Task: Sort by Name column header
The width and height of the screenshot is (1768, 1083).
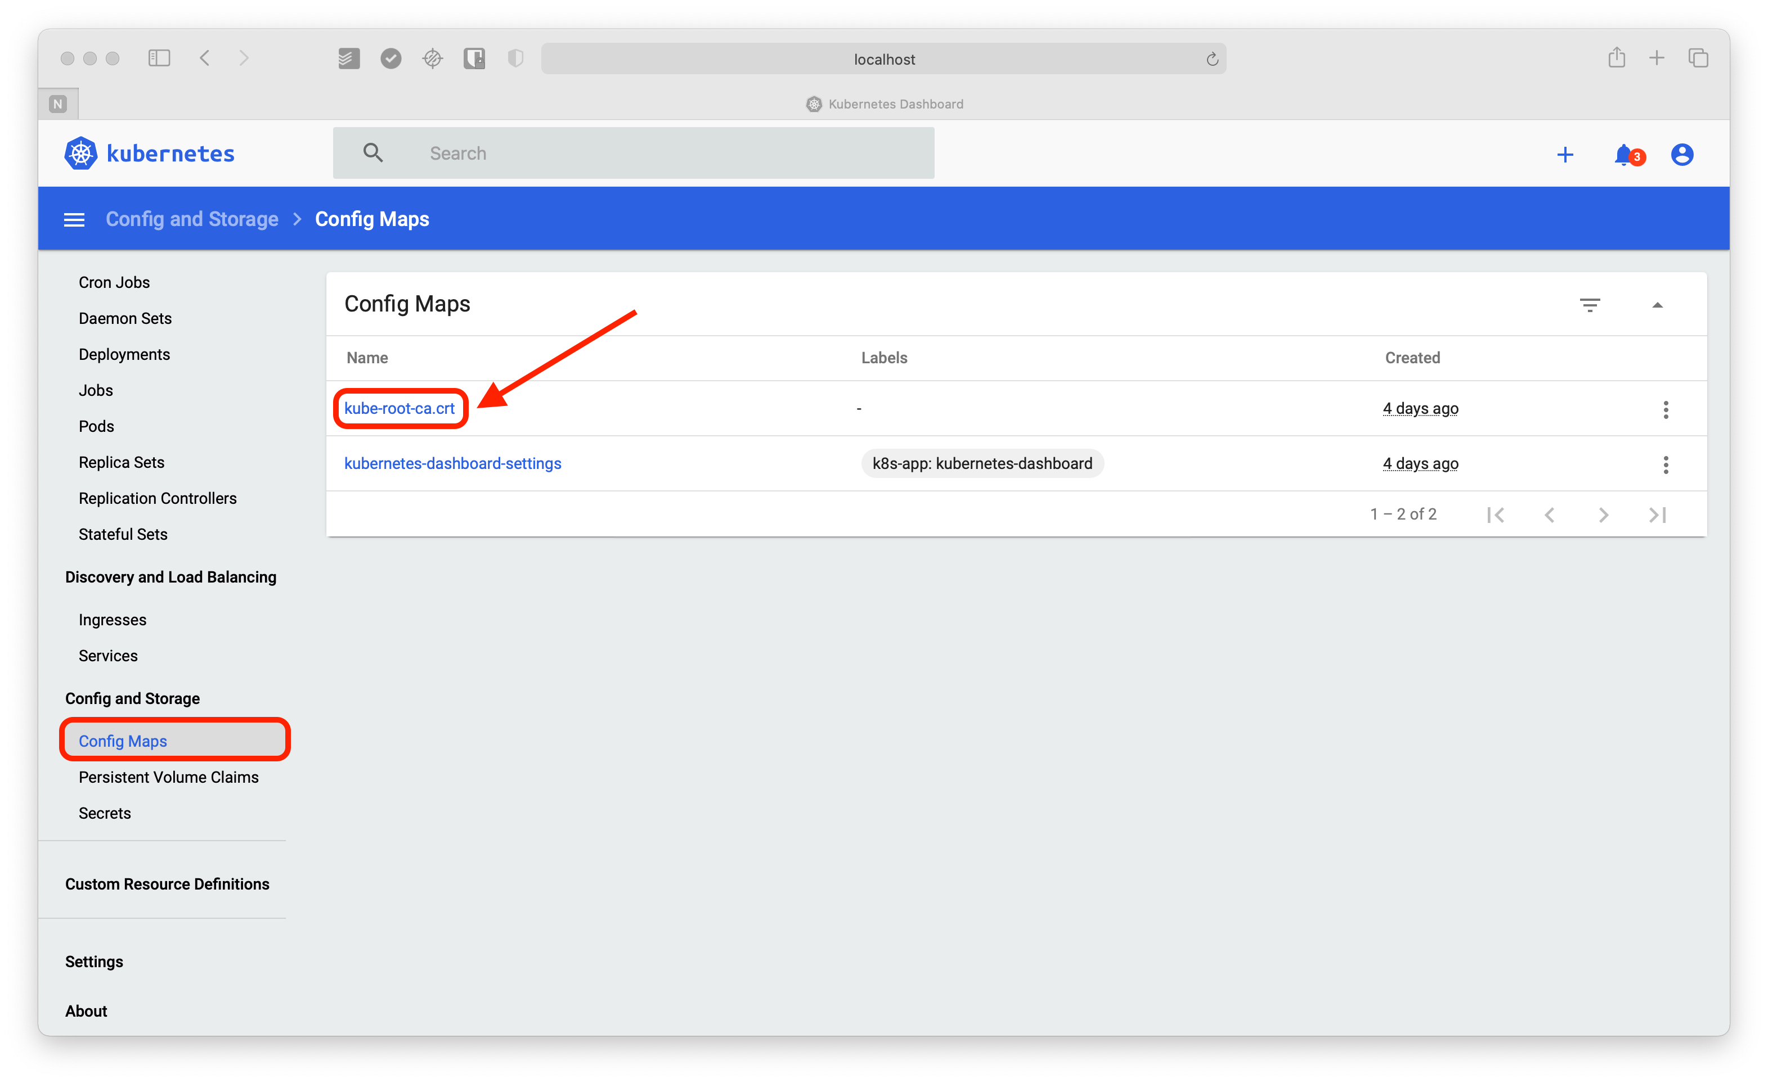Action: (x=367, y=358)
